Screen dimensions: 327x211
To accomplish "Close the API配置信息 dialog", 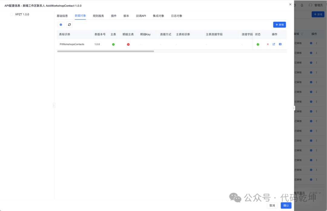I will 290,4.
